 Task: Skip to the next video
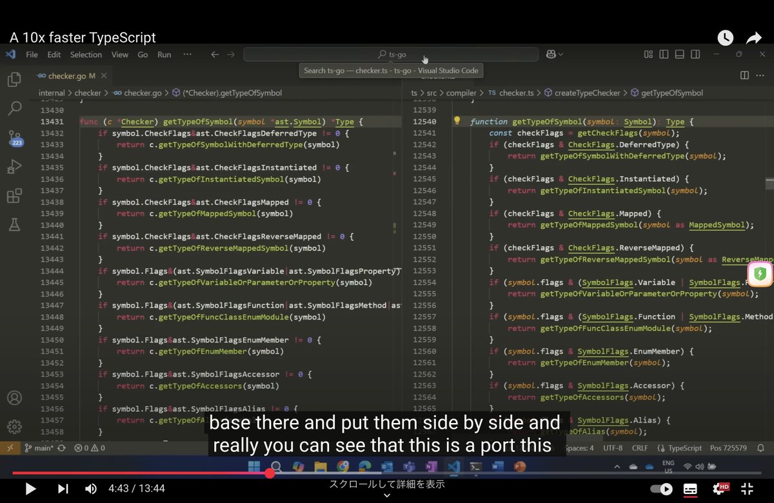click(x=63, y=489)
